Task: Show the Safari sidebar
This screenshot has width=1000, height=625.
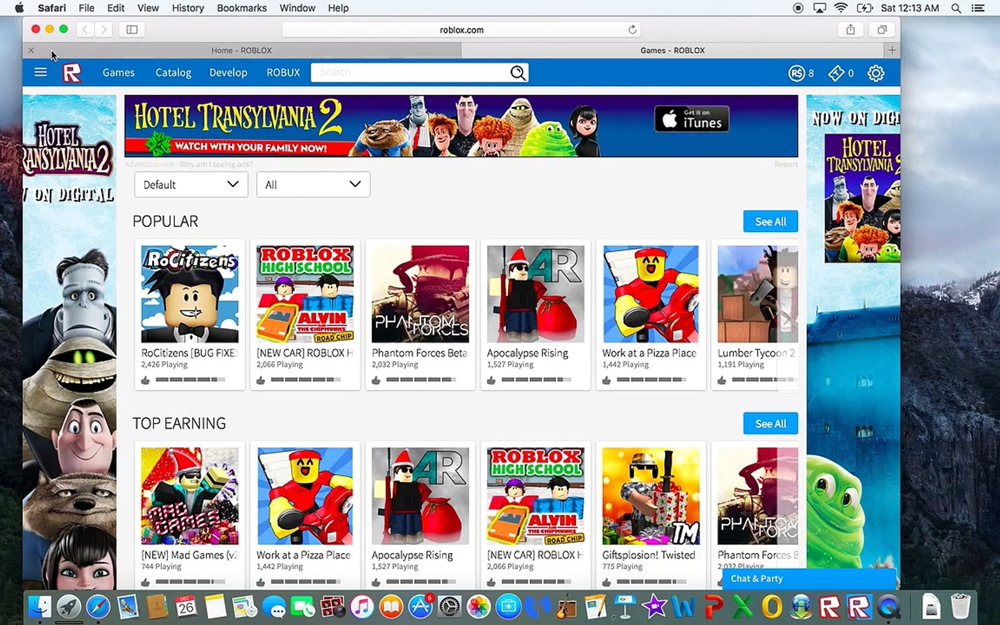Action: pyautogui.click(x=132, y=30)
